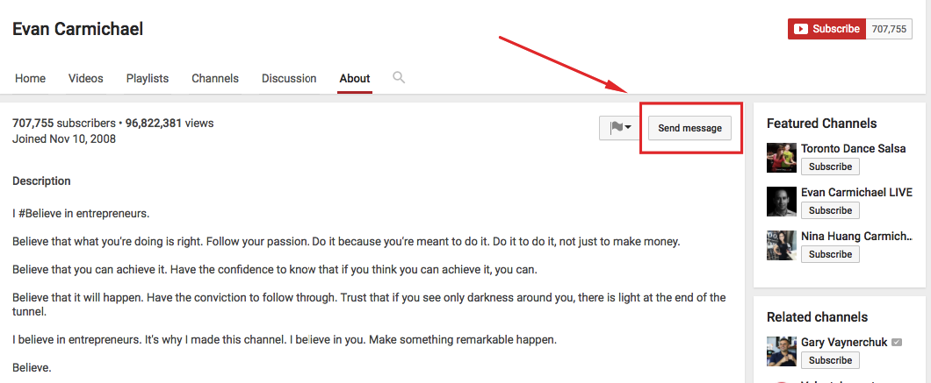
Task: Subscribe to Evan Carmichael LIVE
Action: (830, 210)
